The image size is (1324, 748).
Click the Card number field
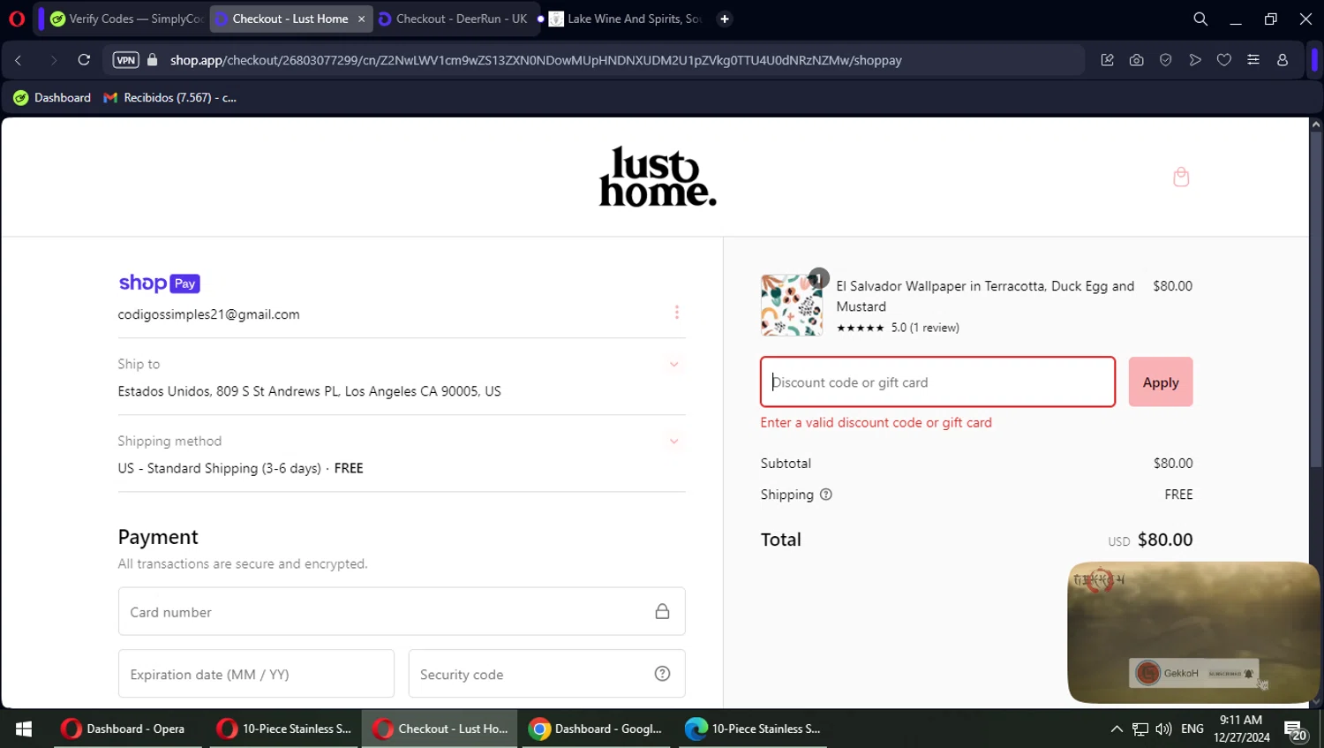click(402, 611)
